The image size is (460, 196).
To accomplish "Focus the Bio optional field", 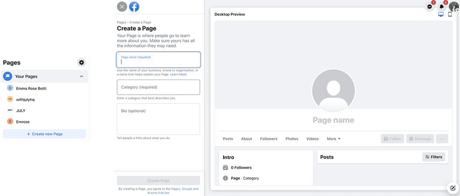I will [158, 119].
